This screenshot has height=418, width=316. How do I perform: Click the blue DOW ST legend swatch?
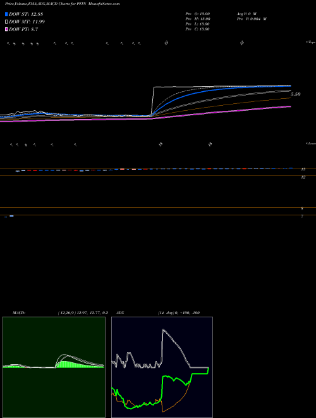point(6,14)
